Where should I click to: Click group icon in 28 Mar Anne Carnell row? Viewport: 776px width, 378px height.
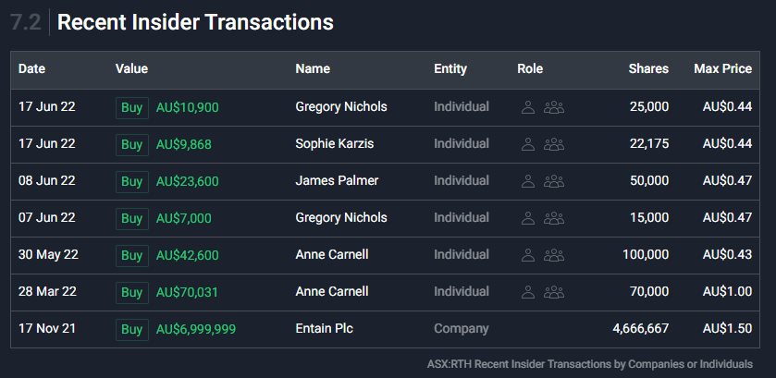554,292
